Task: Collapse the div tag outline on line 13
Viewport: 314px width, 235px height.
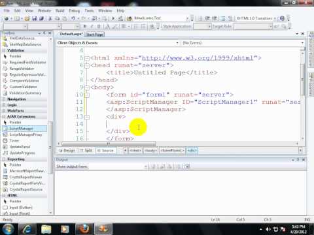Action: 87,117
